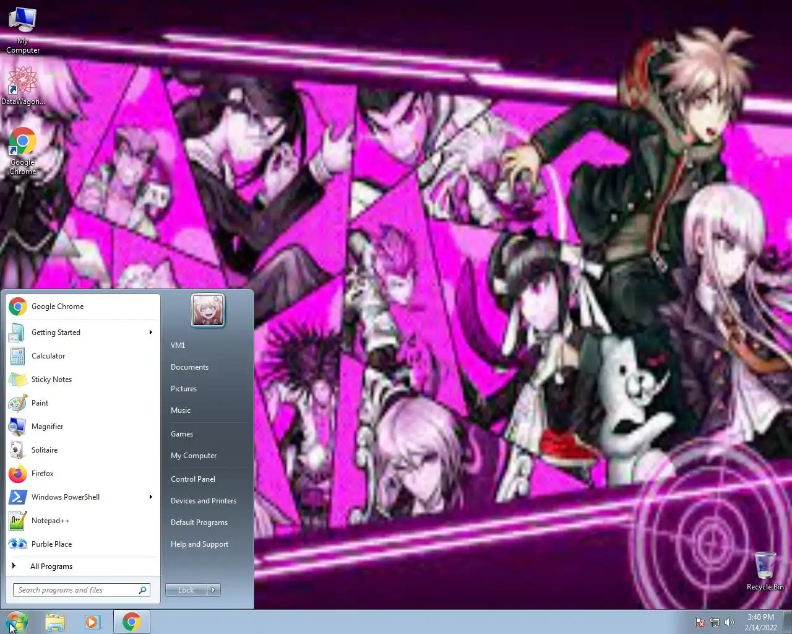Launch Sticky Notes from Start menu
The width and height of the screenshot is (792, 634).
(83, 380)
